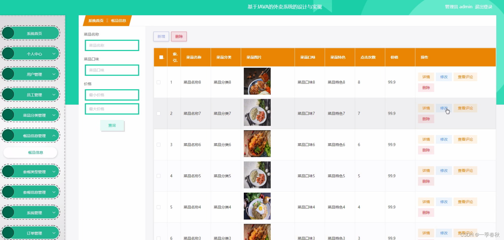Toggle the select-all header checkbox
The height and width of the screenshot is (240, 504).
pyautogui.click(x=161, y=57)
